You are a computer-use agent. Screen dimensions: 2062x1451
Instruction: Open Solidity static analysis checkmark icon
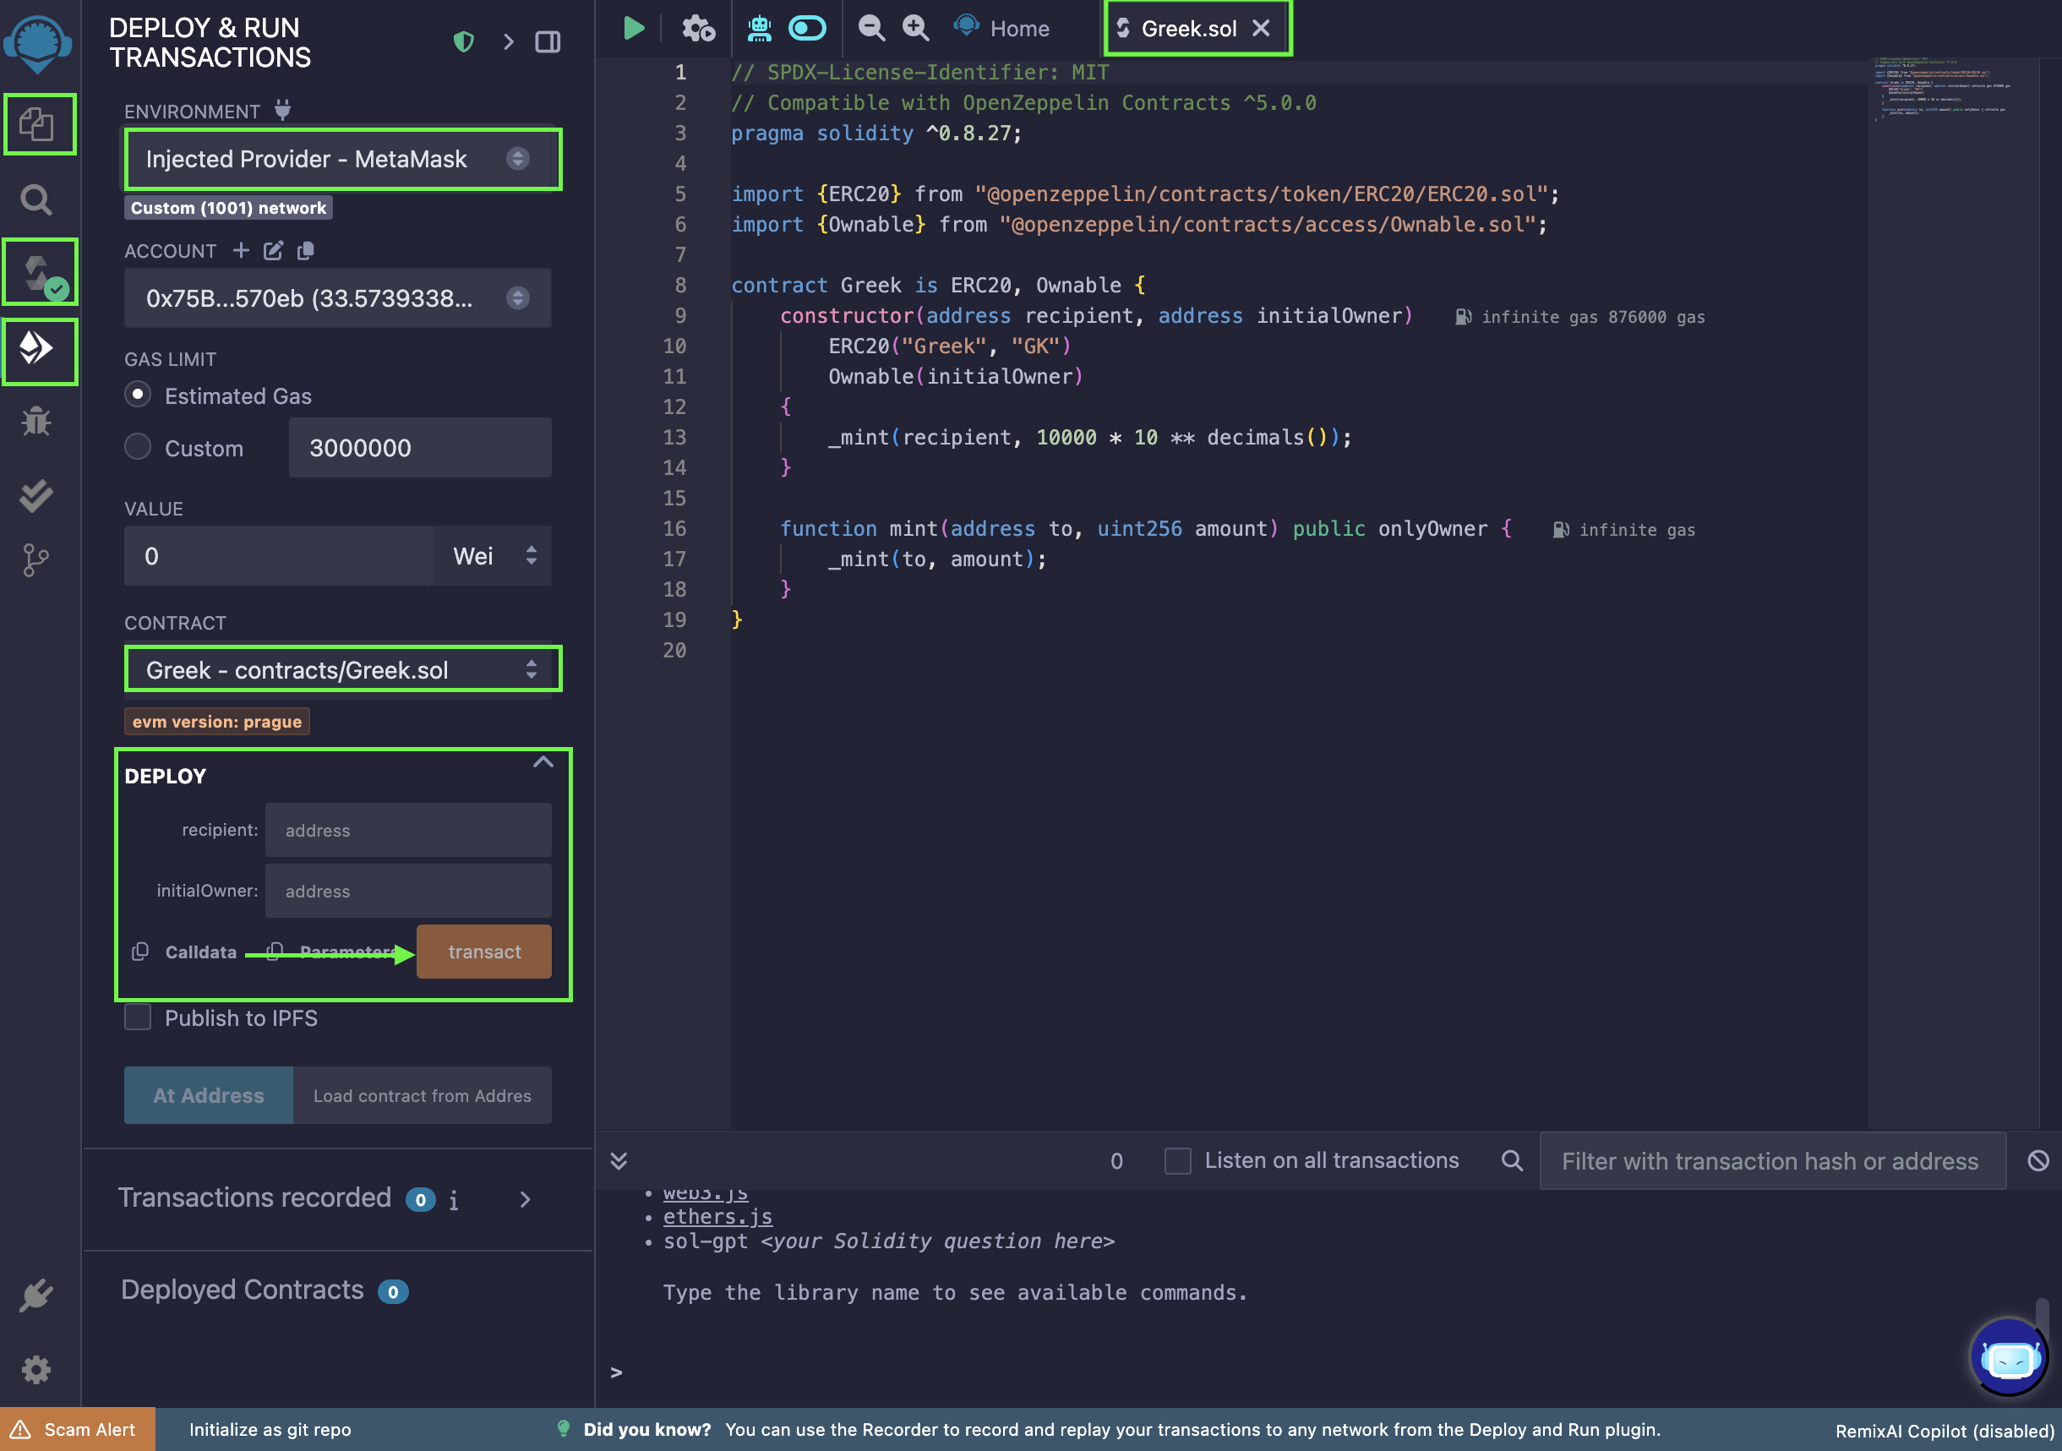click(36, 495)
